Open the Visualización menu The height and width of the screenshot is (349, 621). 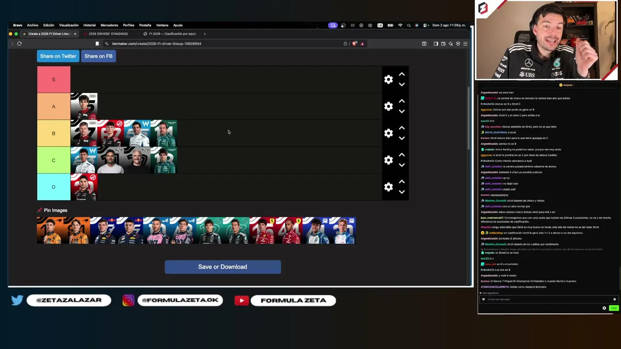[69, 25]
